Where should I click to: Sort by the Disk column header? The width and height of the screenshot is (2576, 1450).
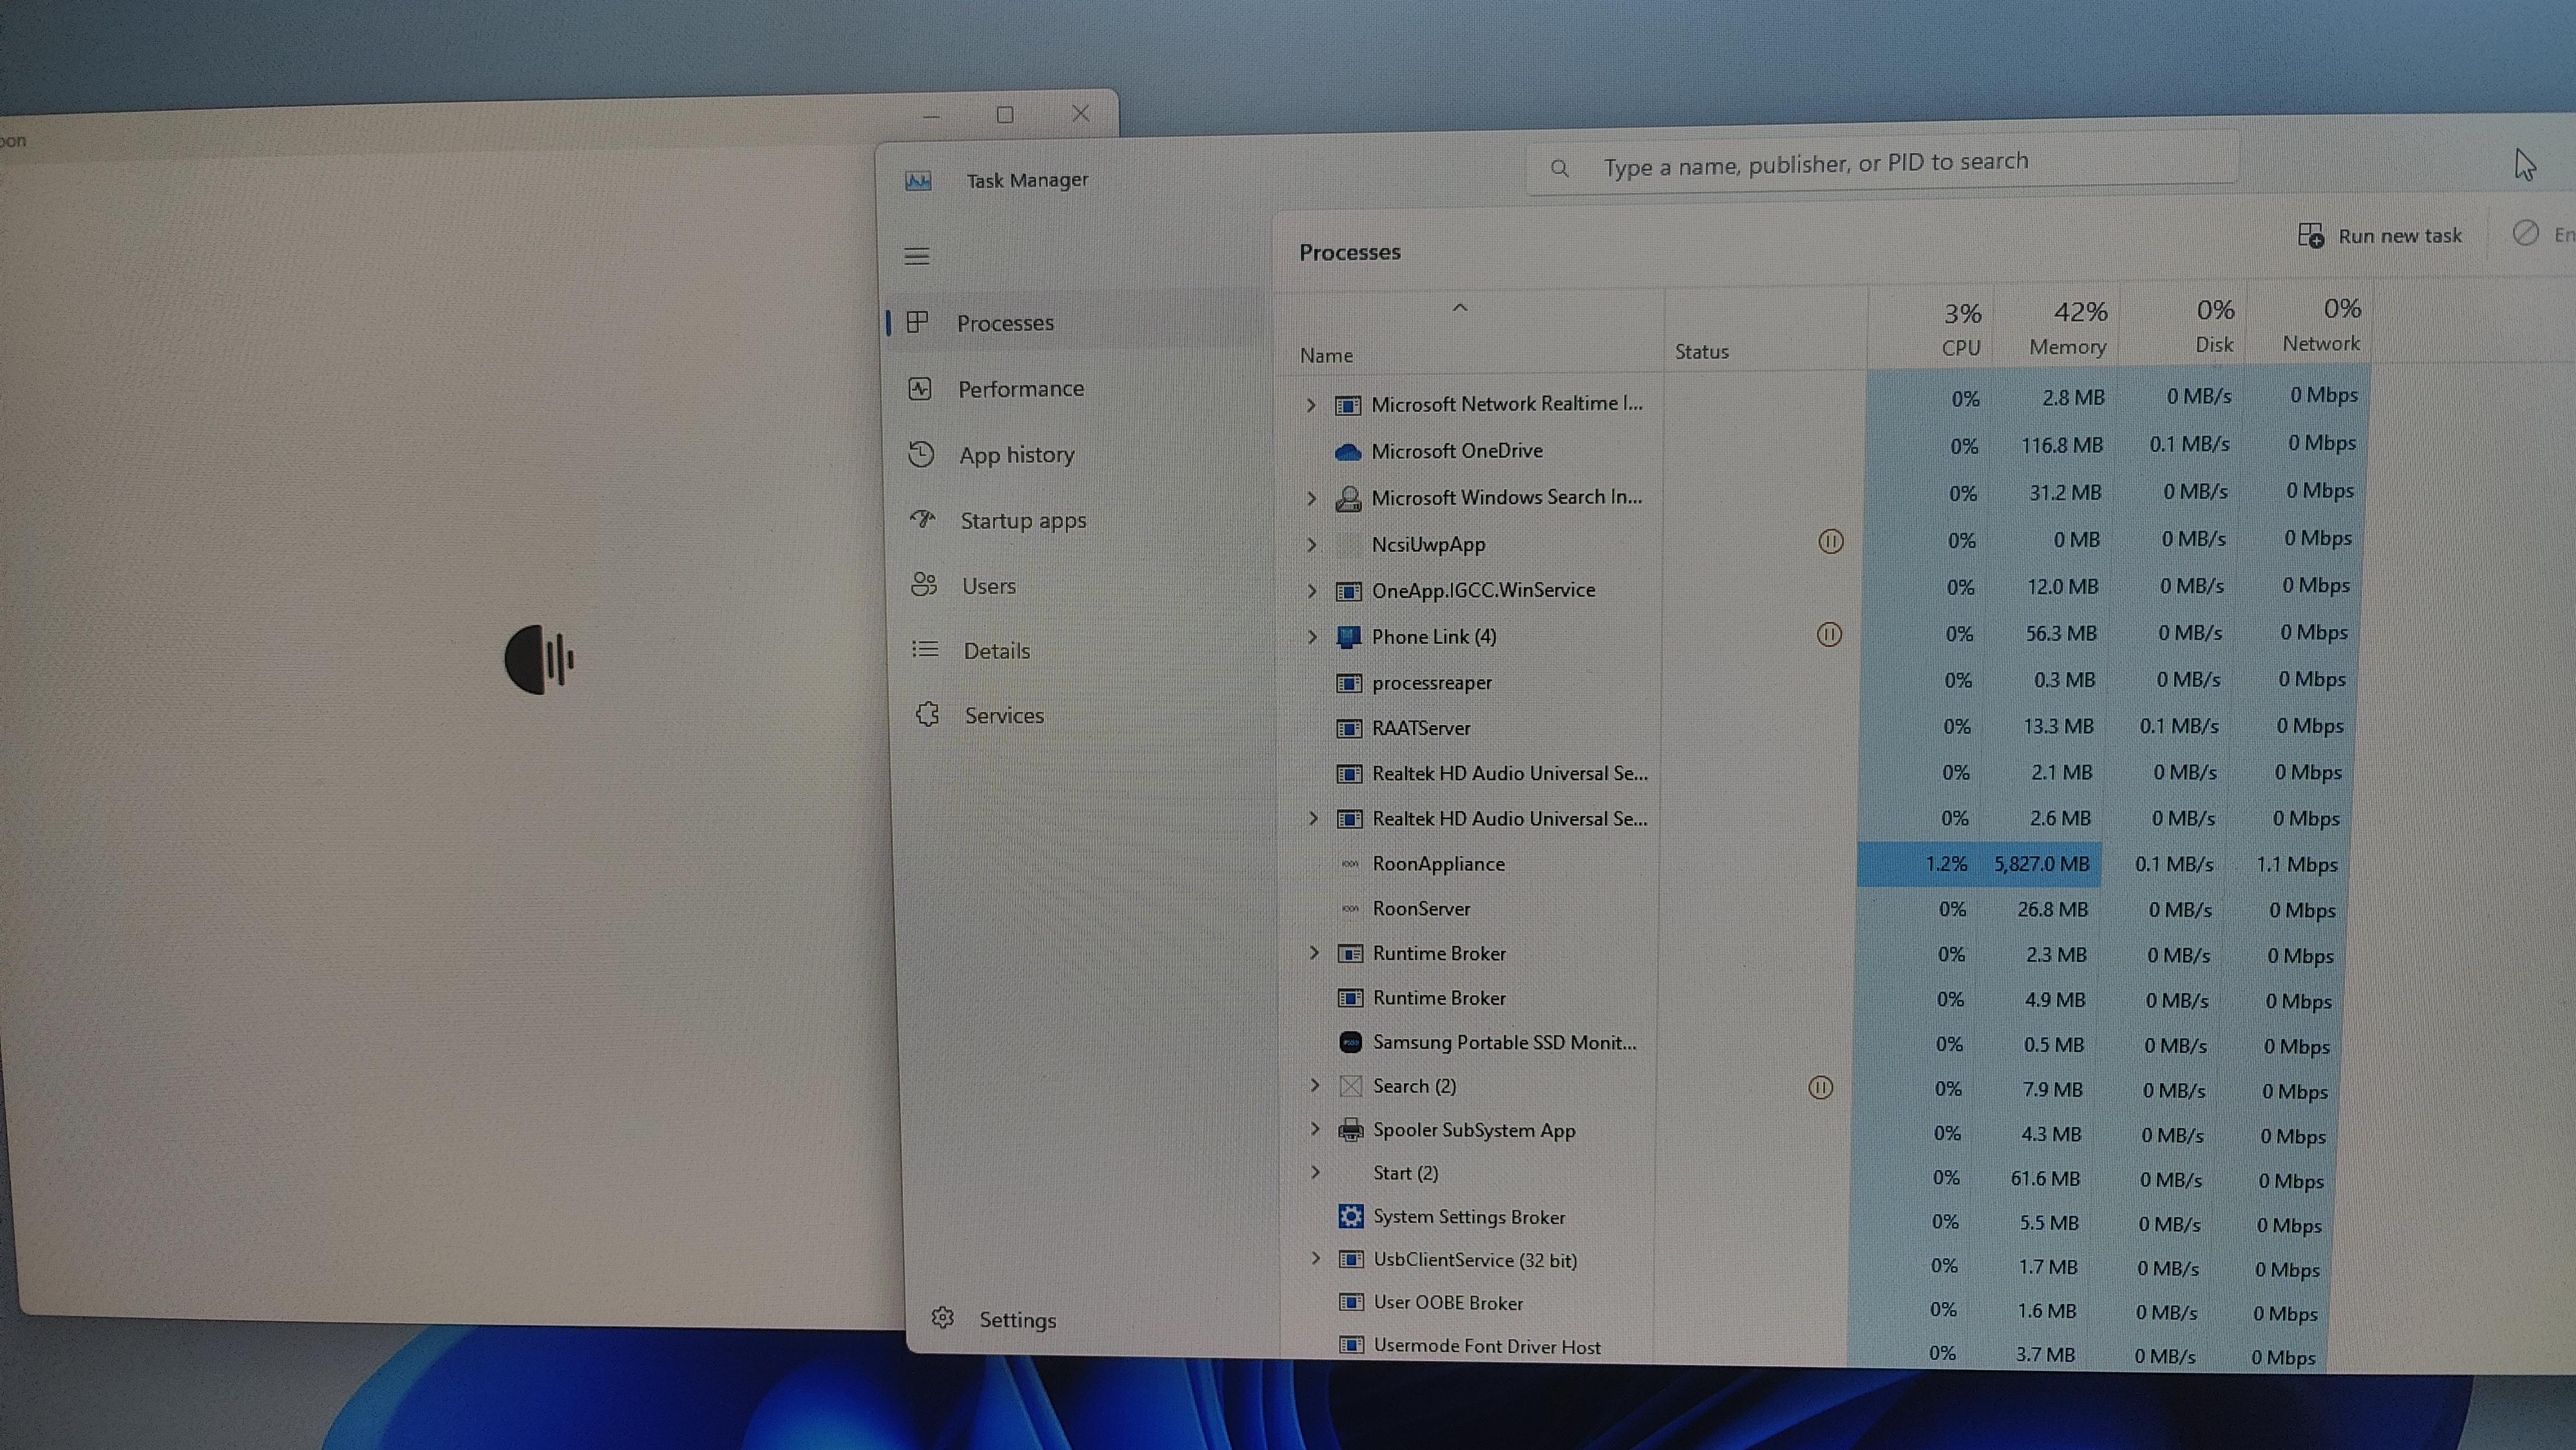click(x=2183, y=324)
